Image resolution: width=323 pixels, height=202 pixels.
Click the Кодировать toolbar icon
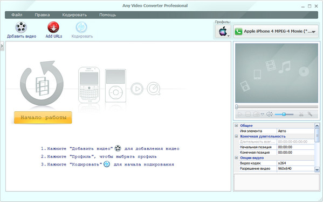pyautogui.click(x=81, y=27)
